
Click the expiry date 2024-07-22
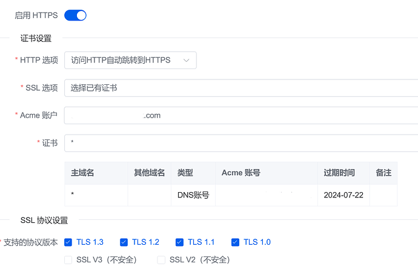(x=343, y=195)
